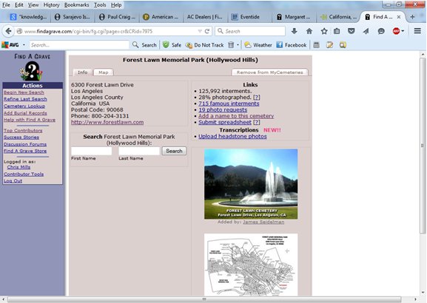
Task: Open the Firefox hamburger menu
Action: [417, 31]
